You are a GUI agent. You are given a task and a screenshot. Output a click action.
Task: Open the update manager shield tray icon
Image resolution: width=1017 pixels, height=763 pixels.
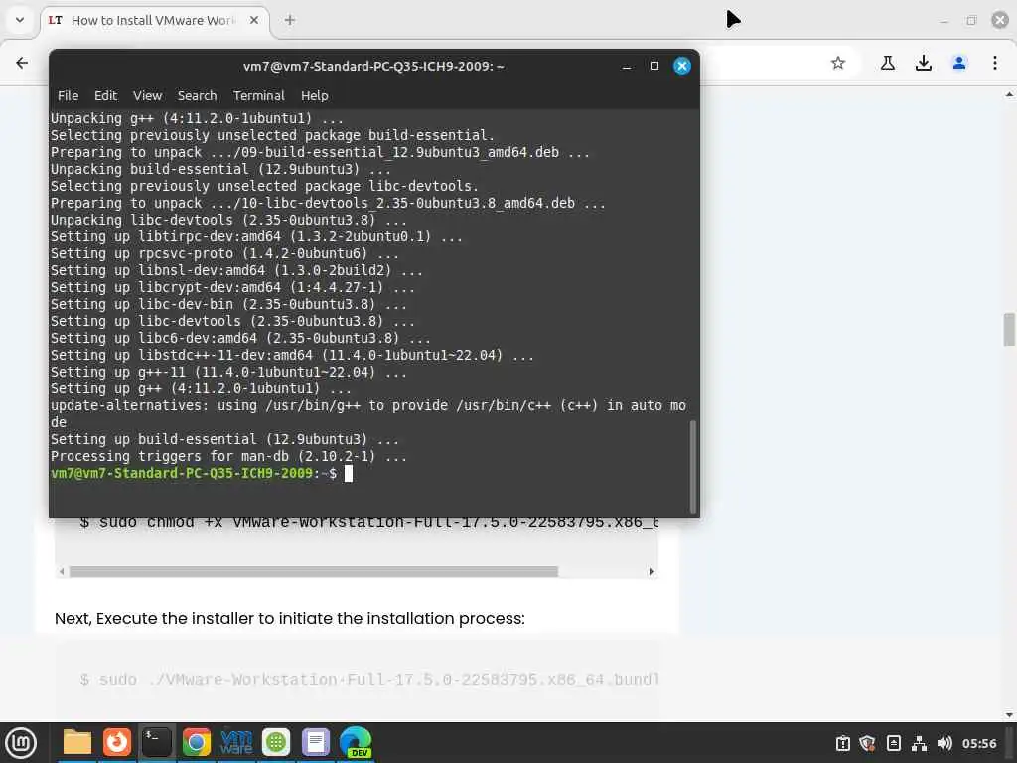pyautogui.click(x=867, y=743)
